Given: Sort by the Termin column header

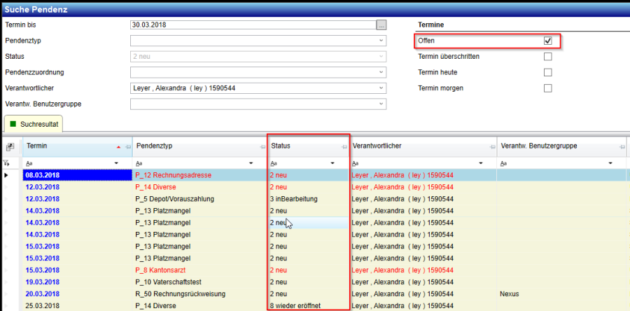Looking at the screenshot, I should pos(63,146).
